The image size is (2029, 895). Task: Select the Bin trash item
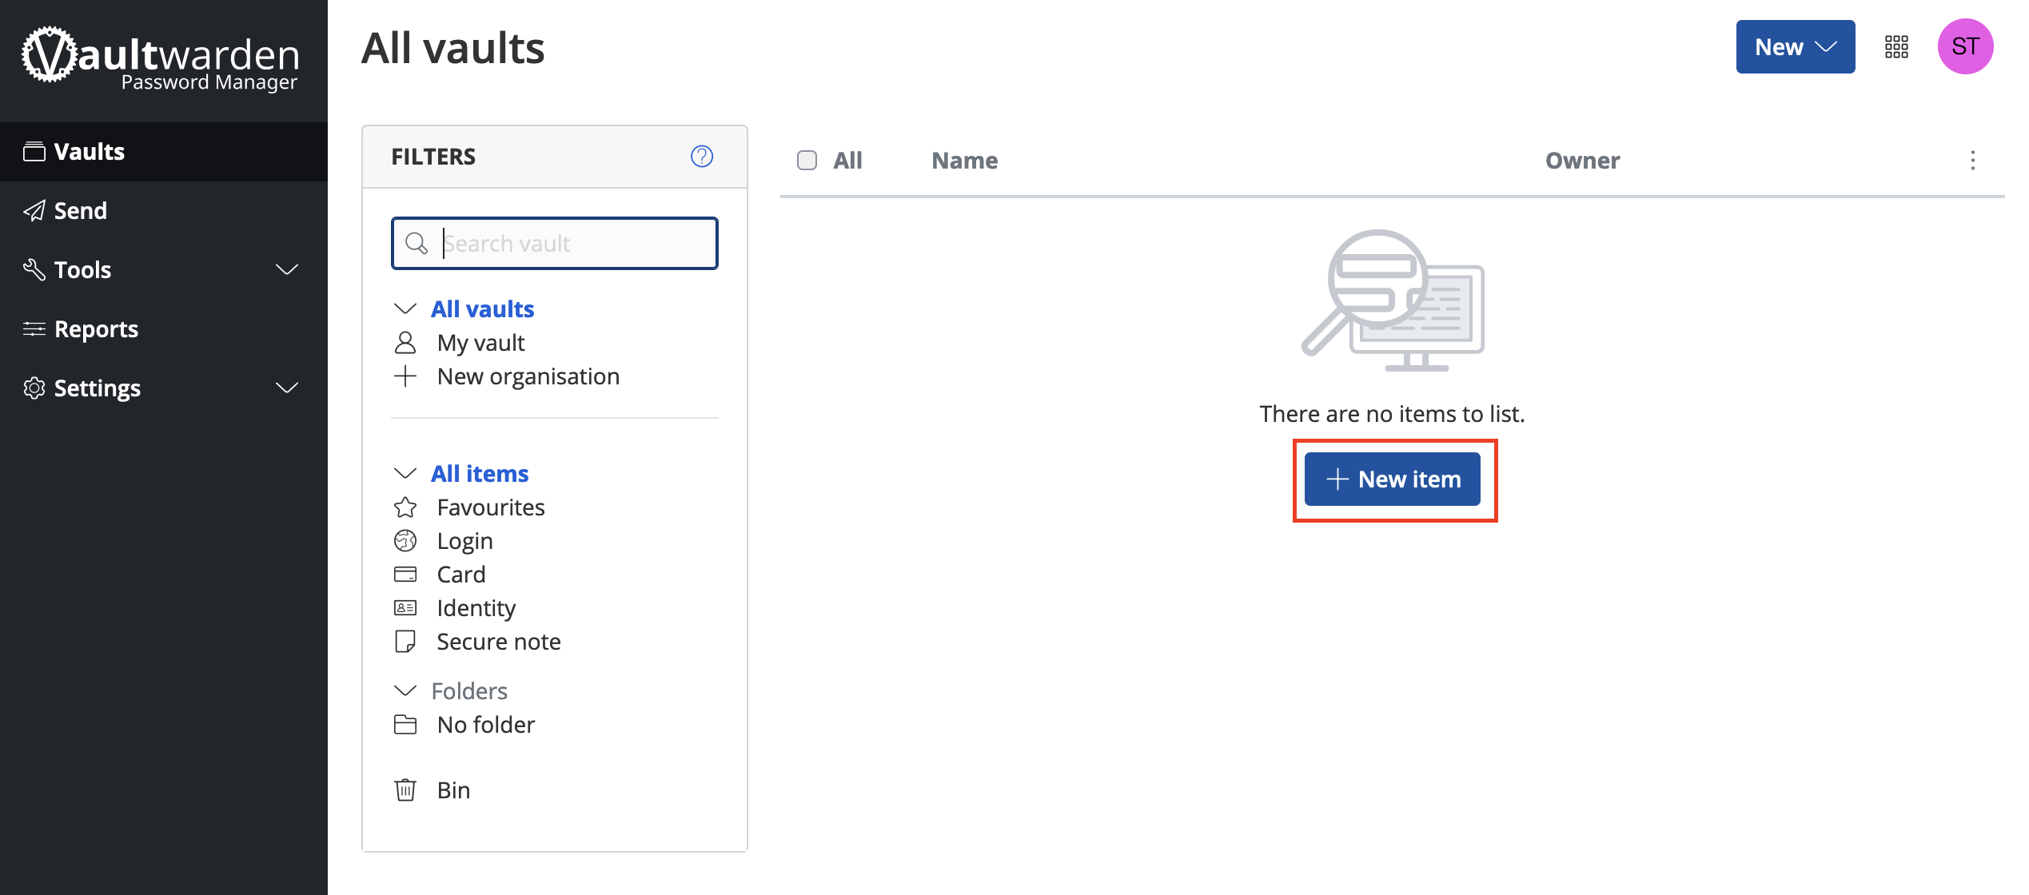(452, 788)
